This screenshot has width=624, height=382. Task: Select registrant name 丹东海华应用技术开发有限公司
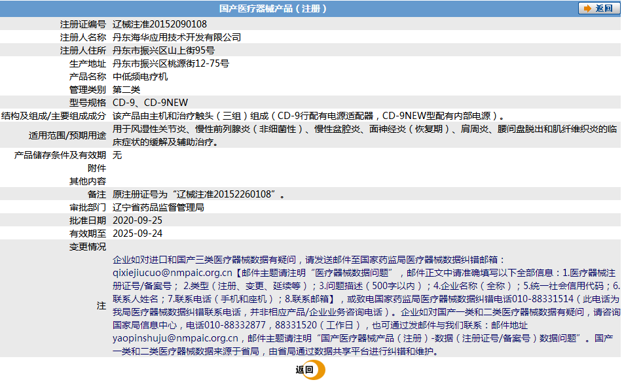click(177, 37)
